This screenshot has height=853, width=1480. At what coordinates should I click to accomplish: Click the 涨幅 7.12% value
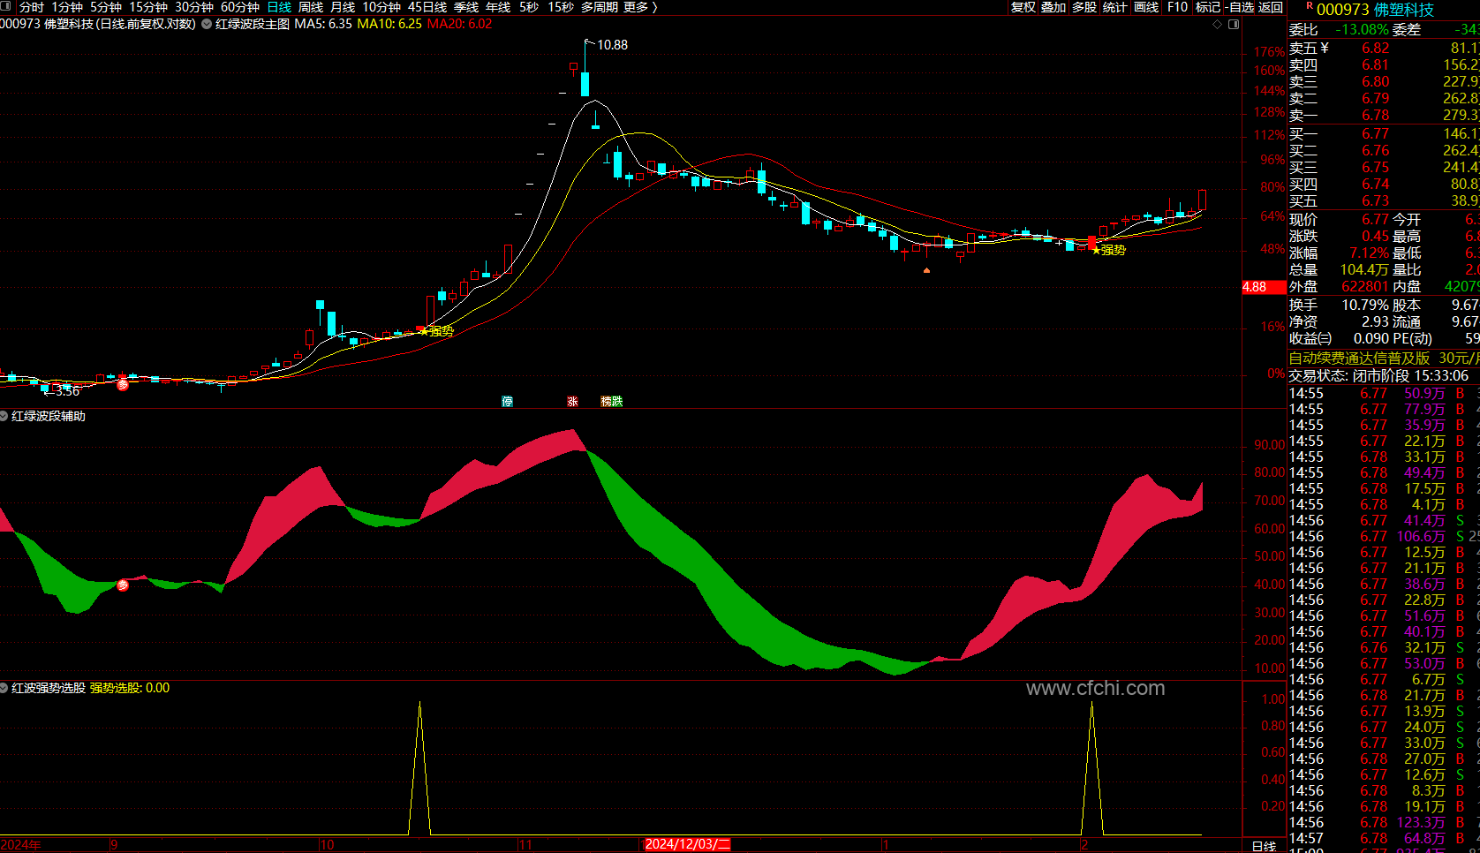coord(1369,253)
